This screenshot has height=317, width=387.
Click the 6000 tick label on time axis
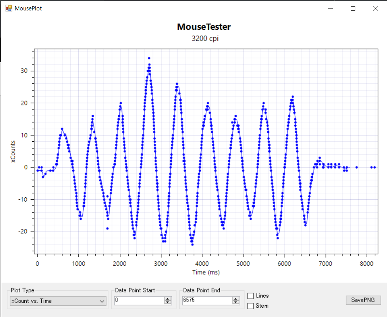pos(284,264)
